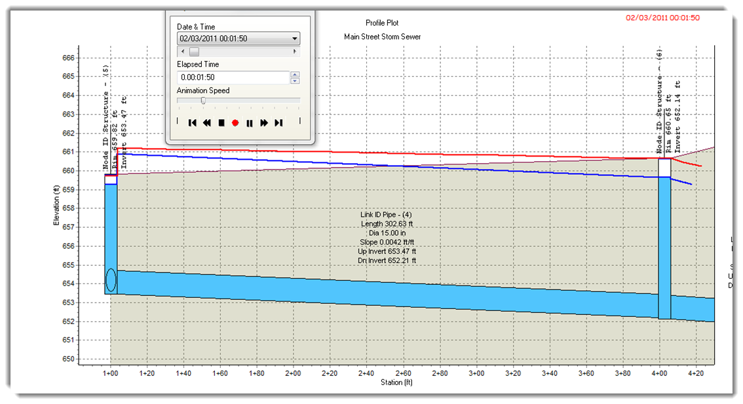This screenshot has height=404, width=743.
Task: Click the Main Street Storm Sewer title
Action: click(382, 37)
